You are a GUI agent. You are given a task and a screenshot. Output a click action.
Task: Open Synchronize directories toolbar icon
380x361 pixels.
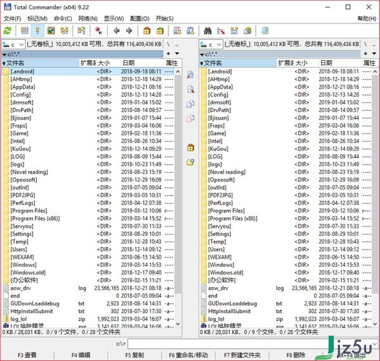[x=234, y=31]
